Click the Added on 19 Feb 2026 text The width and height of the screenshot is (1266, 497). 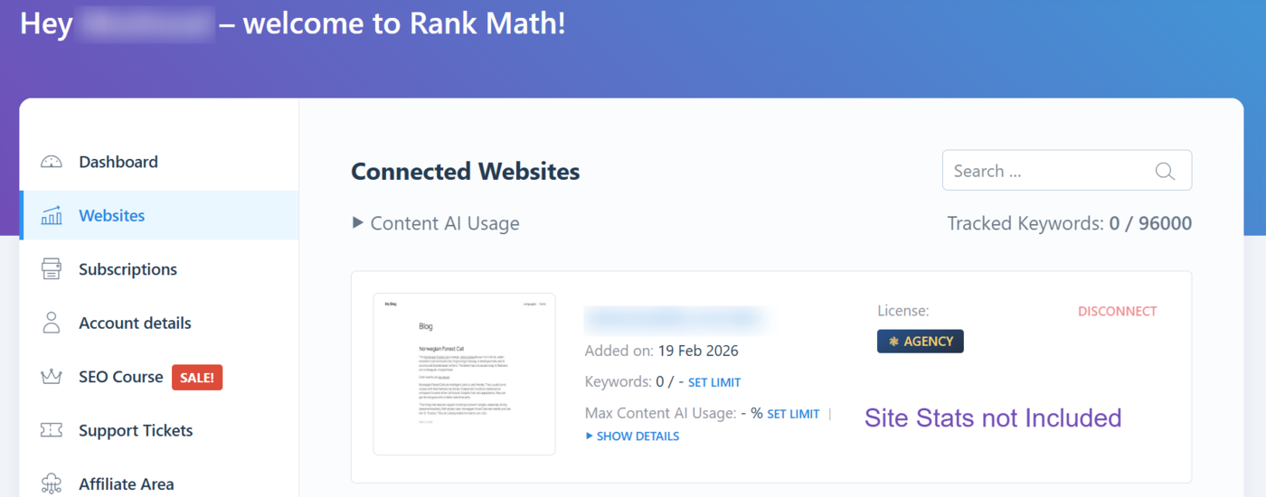pyautogui.click(x=662, y=351)
